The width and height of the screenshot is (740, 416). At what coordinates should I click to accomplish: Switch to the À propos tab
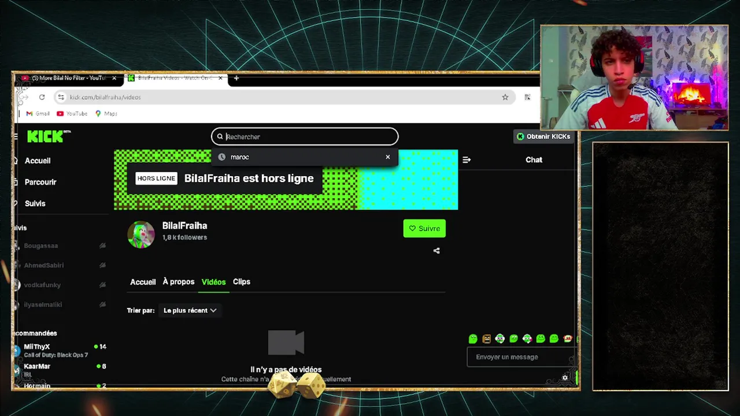point(179,282)
